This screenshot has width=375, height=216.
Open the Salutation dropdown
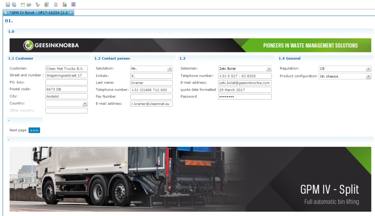pyautogui.click(x=170, y=69)
